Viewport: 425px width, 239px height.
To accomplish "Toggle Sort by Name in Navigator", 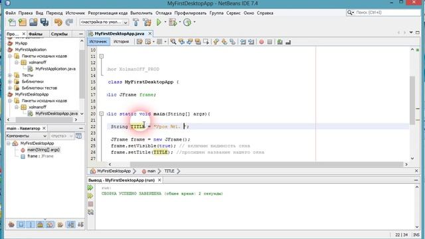I will point(71,224).
